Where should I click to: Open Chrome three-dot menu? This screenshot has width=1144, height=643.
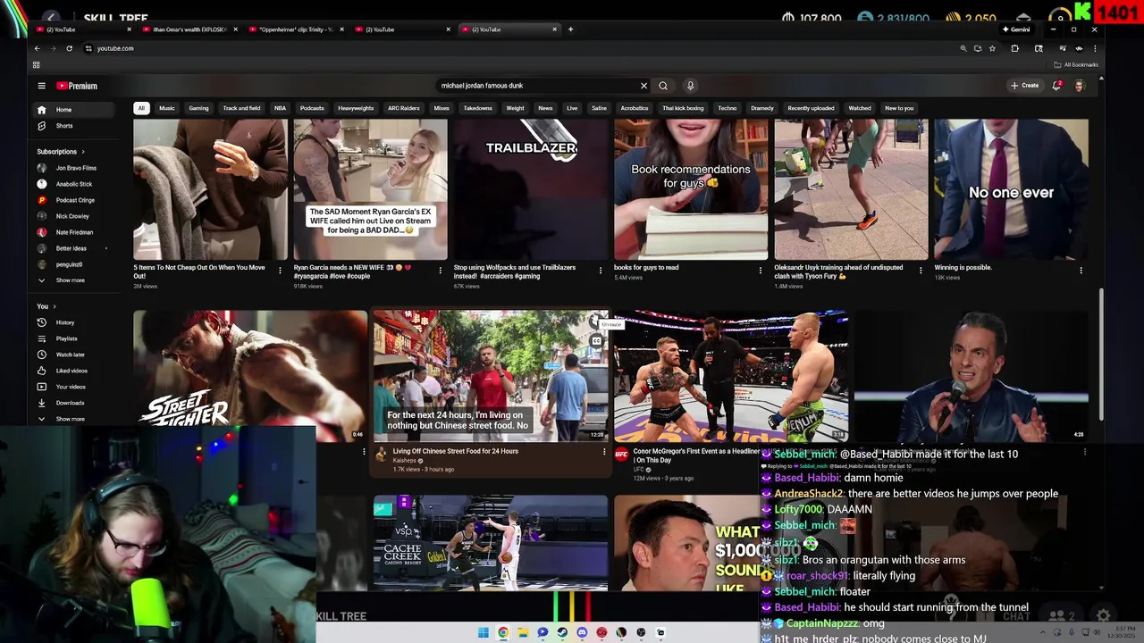[x=1094, y=48]
